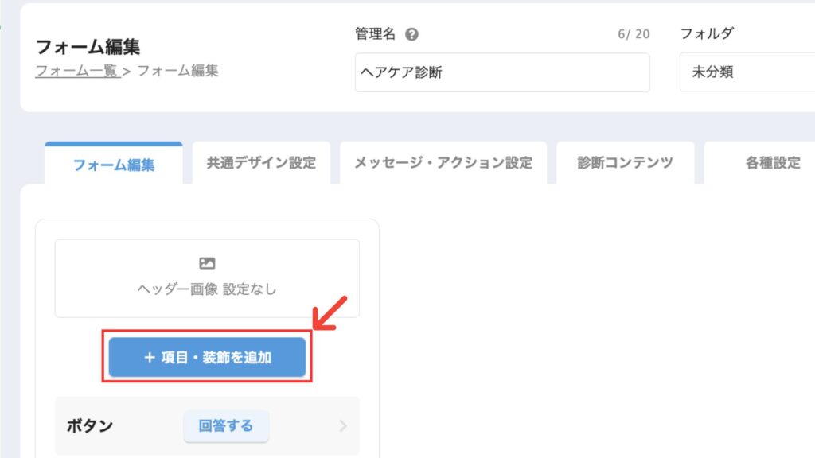Click the help icon beside 管理名
Image resolution: width=815 pixels, height=458 pixels.
point(411,34)
